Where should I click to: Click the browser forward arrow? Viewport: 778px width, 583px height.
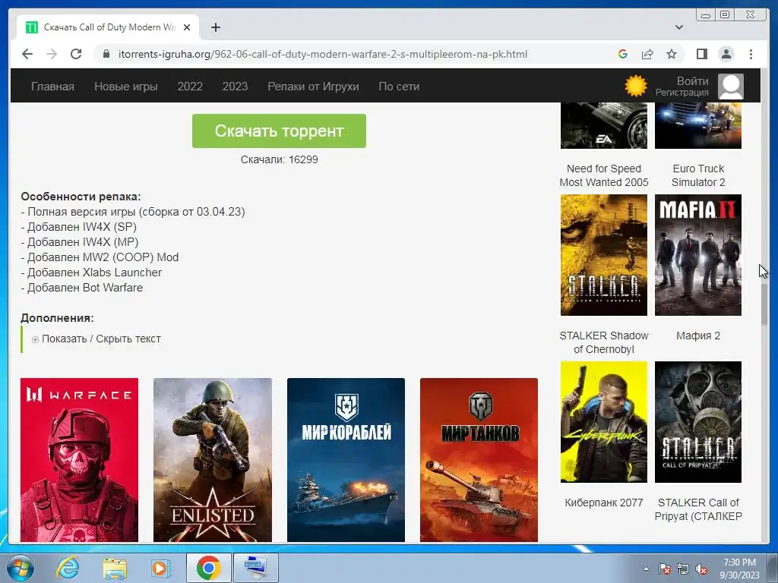52,54
